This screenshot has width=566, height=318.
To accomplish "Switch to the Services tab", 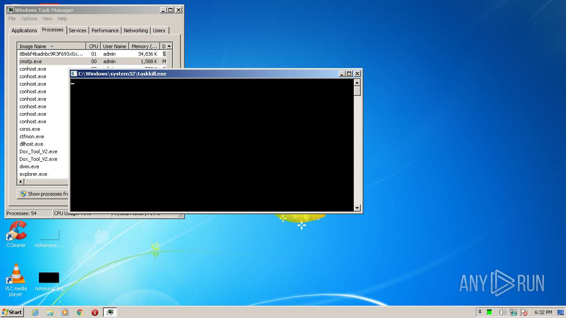I will tap(77, 30).
